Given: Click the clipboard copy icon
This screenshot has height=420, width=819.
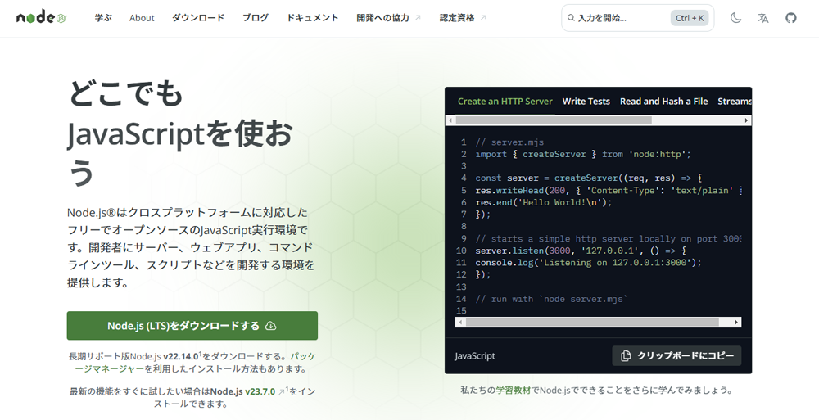Looking at the screenshot, I should [x=625, y=356].
